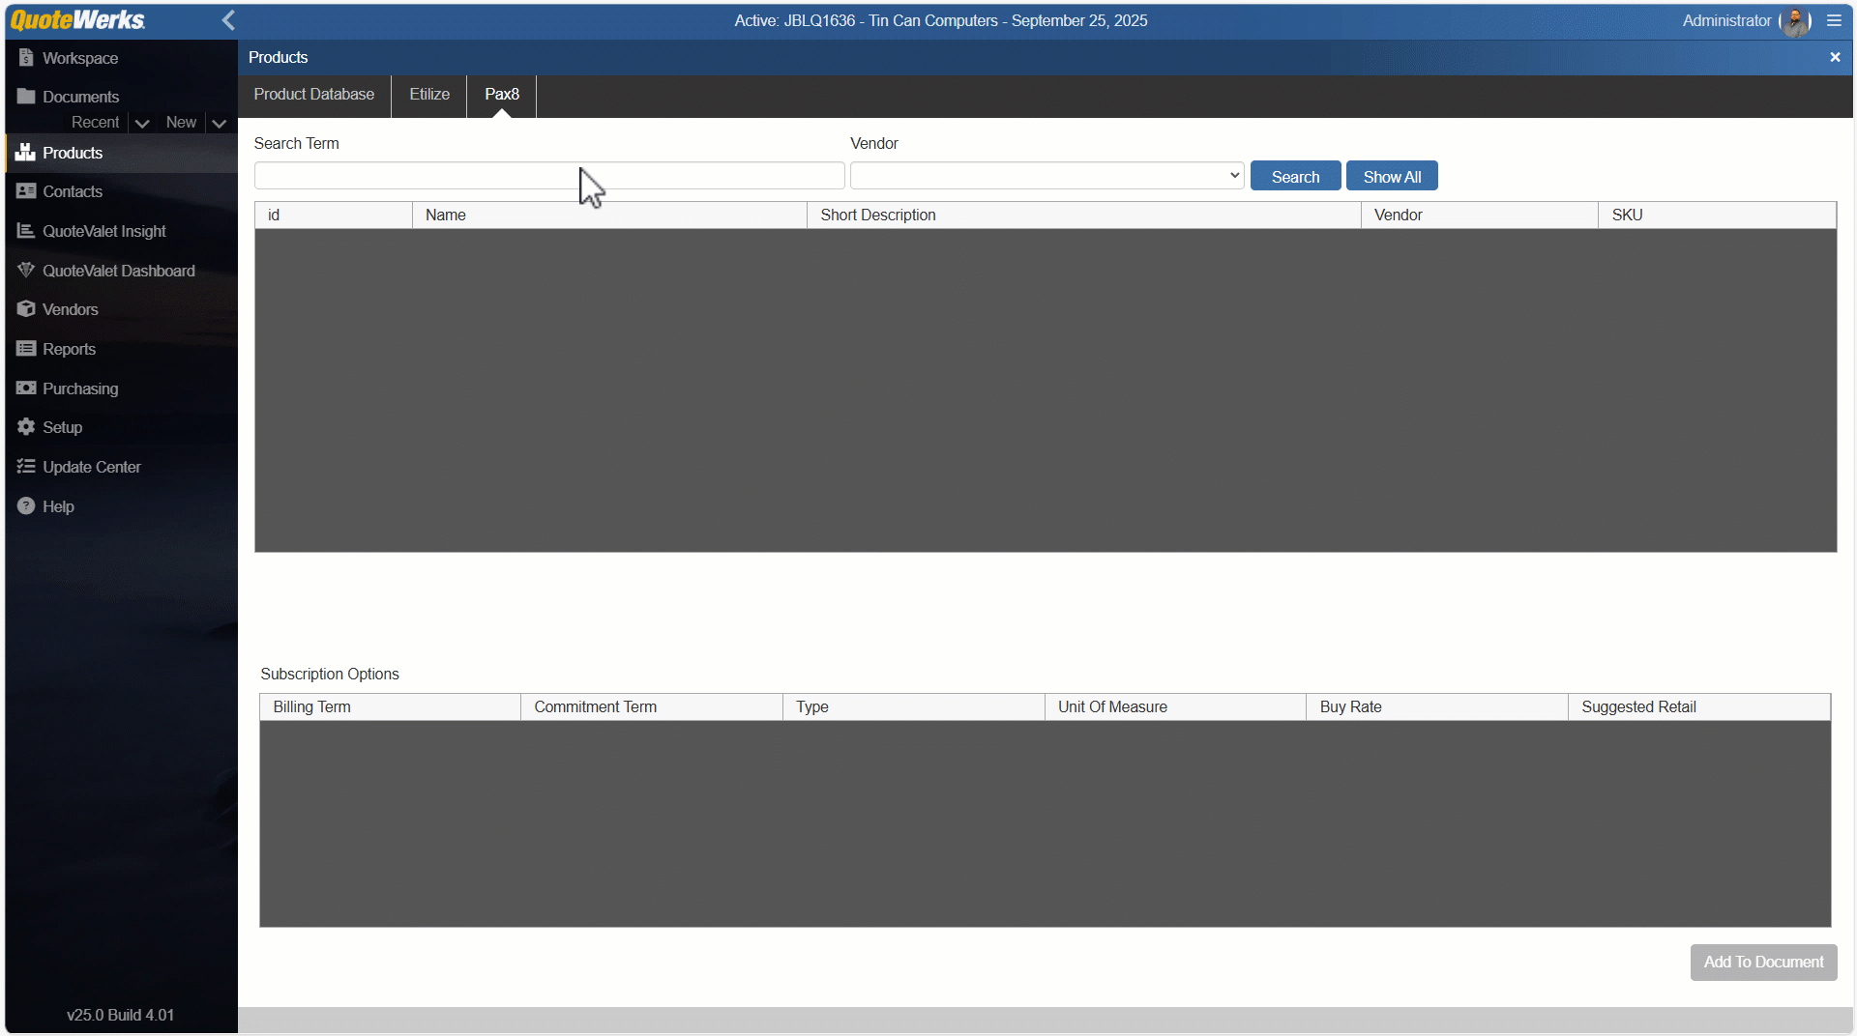Click the Documents folder icon
1857x1036 pixels.
click(x=26, y=97)
